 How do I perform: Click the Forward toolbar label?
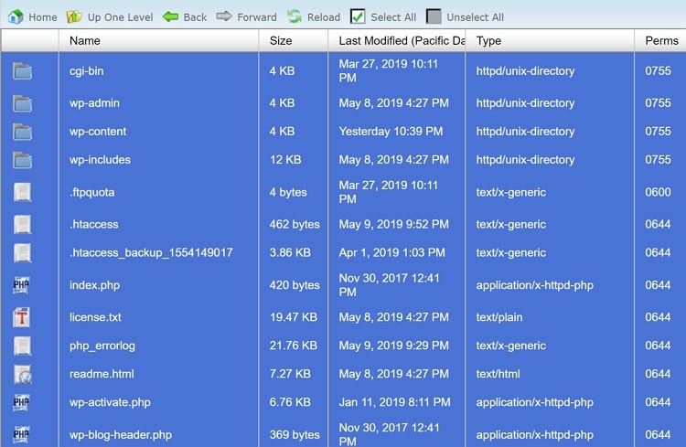coord(257,17)
